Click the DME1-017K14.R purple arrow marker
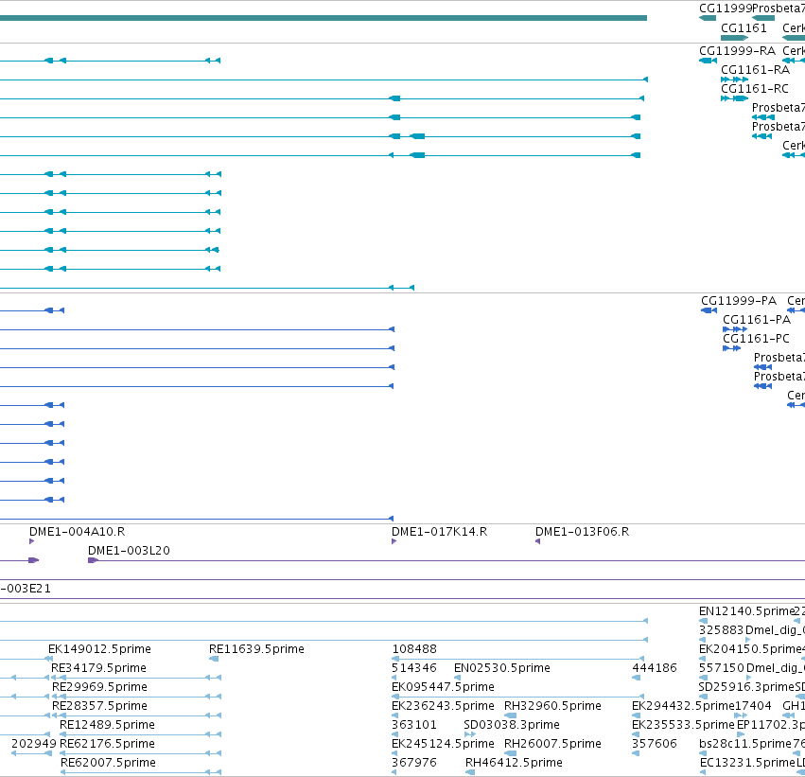Image resolution: width=805 pixels, height=777 pixels. click(394, 541)
